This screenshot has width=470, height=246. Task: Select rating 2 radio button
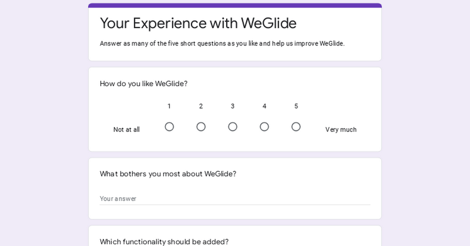(201, 127)
